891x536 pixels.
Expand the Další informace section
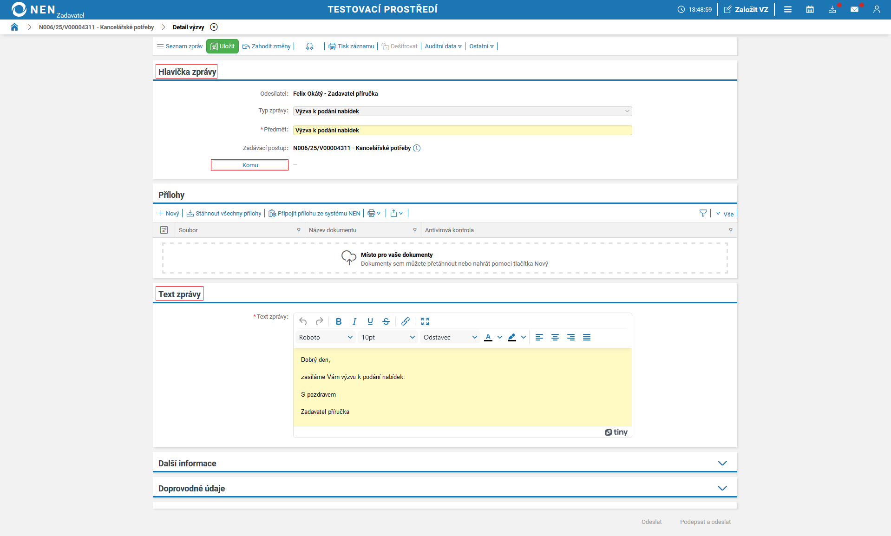click(x=722, y=464)
